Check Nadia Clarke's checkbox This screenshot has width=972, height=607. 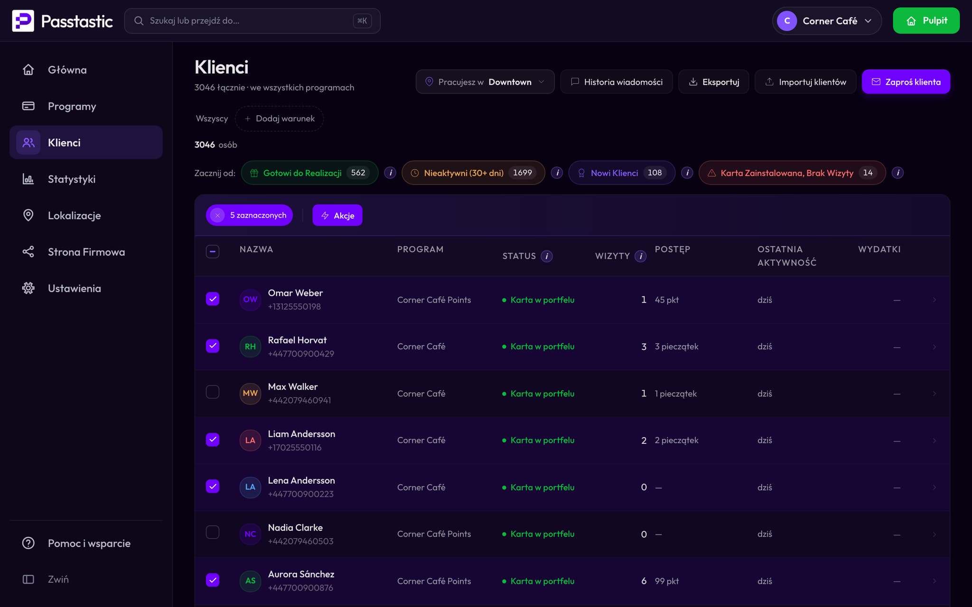pyautogui.click(x=213, y=532)
